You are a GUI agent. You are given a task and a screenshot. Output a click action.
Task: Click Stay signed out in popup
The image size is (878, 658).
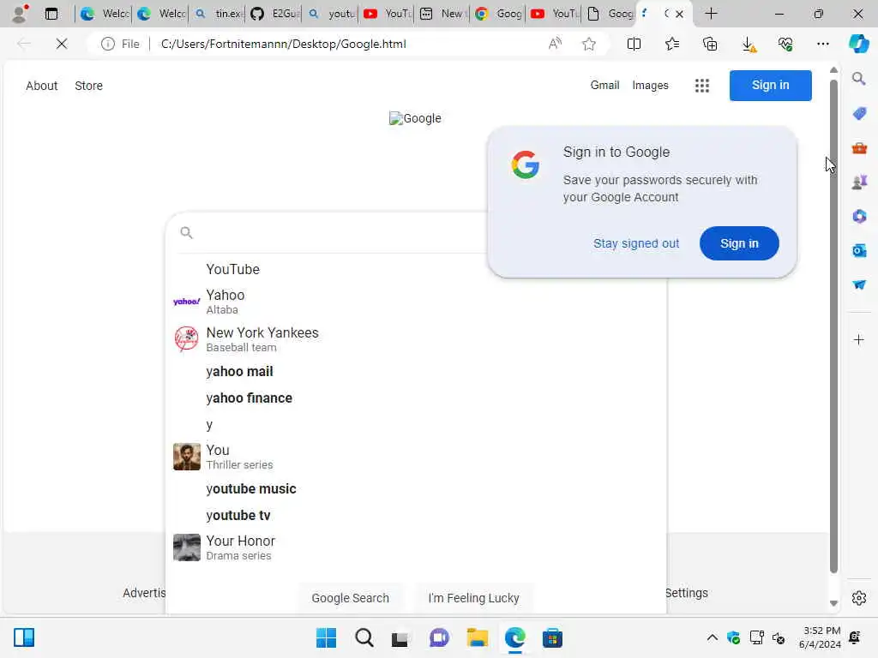click(x=636, y=243)
